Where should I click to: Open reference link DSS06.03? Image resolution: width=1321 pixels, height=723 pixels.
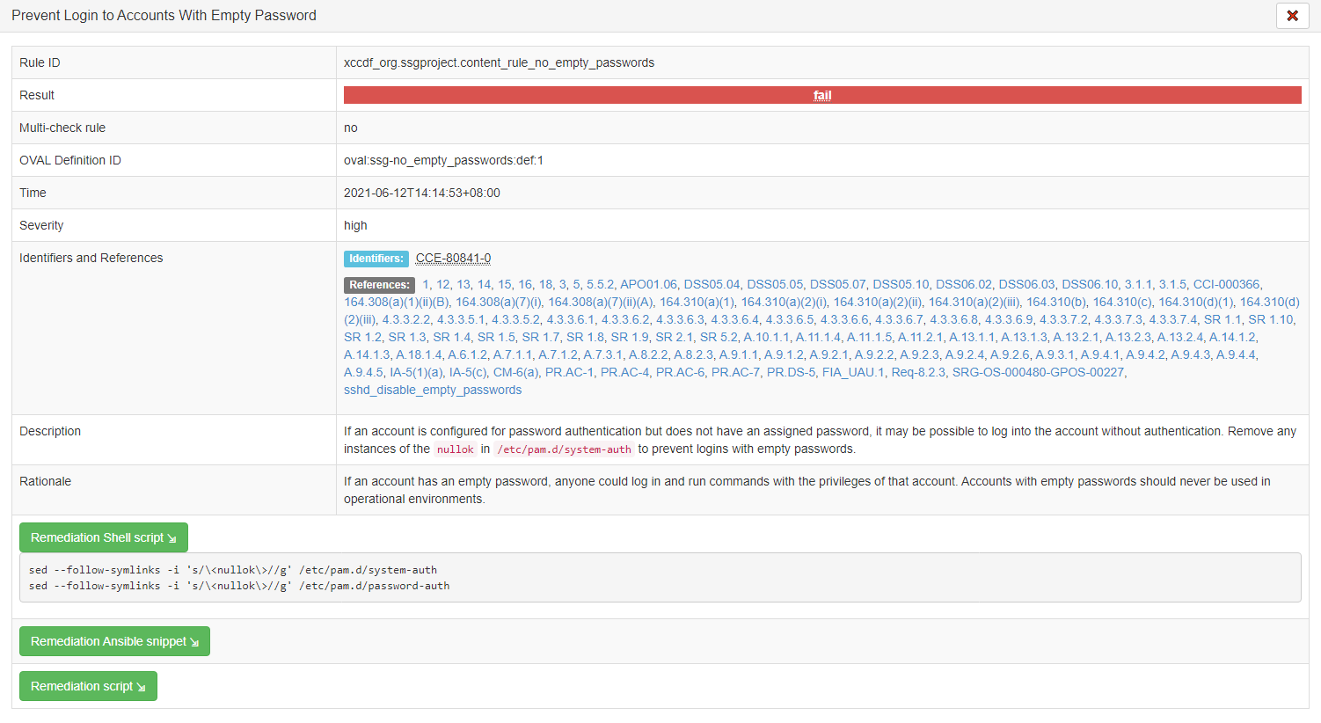1026,284
